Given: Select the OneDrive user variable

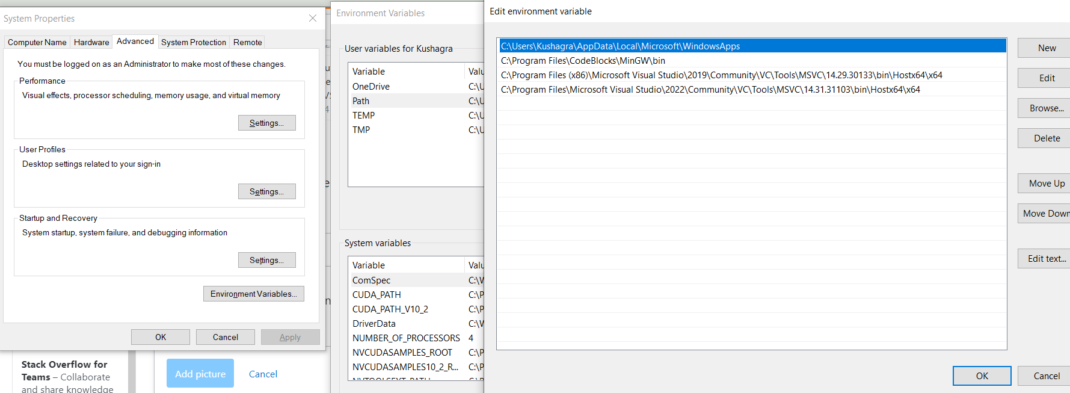Looking at the screenshot, I should coord(416,87).
